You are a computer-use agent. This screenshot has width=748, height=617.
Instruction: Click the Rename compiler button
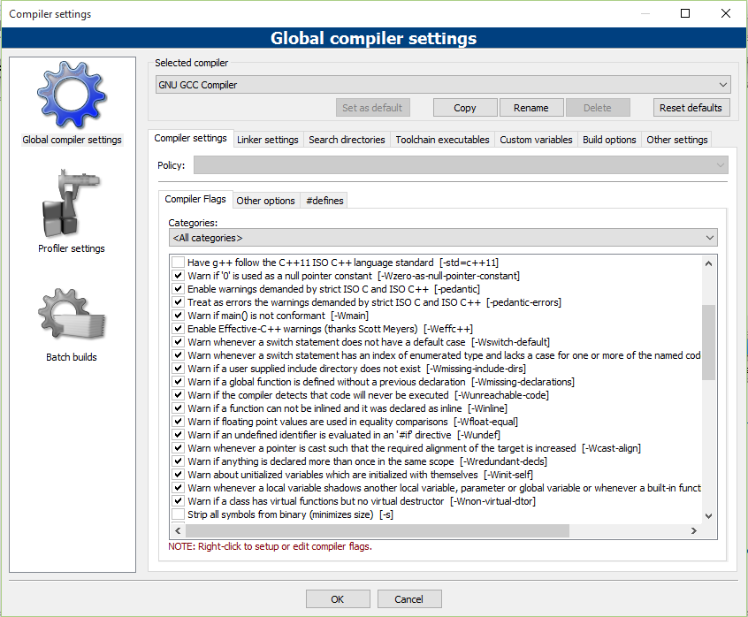click(x=531, y=108)
